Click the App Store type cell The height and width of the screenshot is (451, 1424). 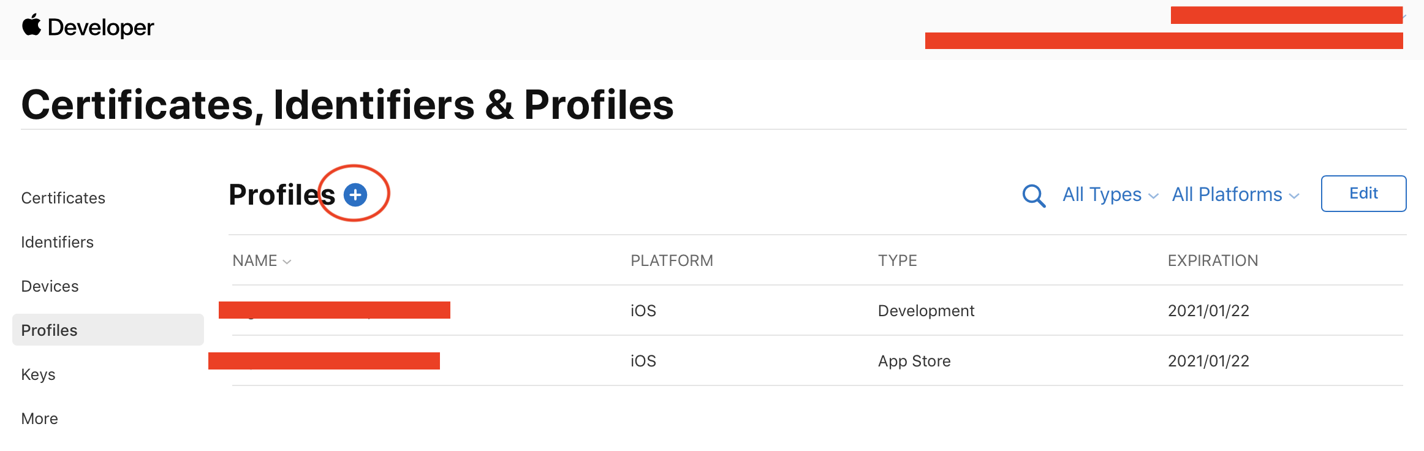click(x=914, y=361)
